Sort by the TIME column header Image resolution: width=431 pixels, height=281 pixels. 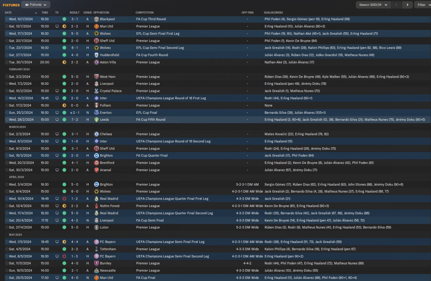pos(45,13)
